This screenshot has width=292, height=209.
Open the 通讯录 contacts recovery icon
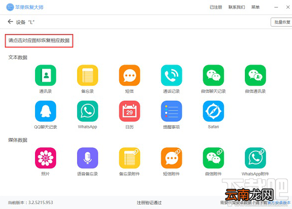(x=46, y=75)
